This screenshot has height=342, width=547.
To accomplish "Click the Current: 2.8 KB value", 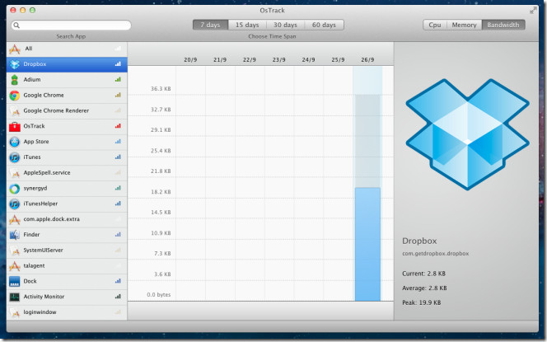I will click(x=424, y=274).
